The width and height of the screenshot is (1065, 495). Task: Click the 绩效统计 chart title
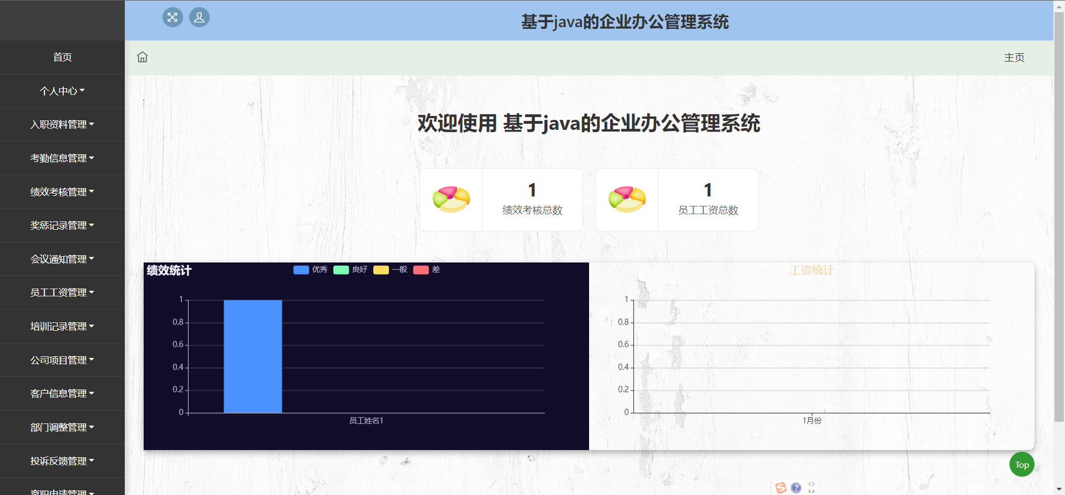(x=169, y=270)
